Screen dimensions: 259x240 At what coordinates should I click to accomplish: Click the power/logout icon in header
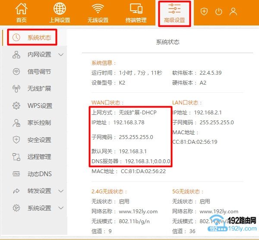[218, 12]
